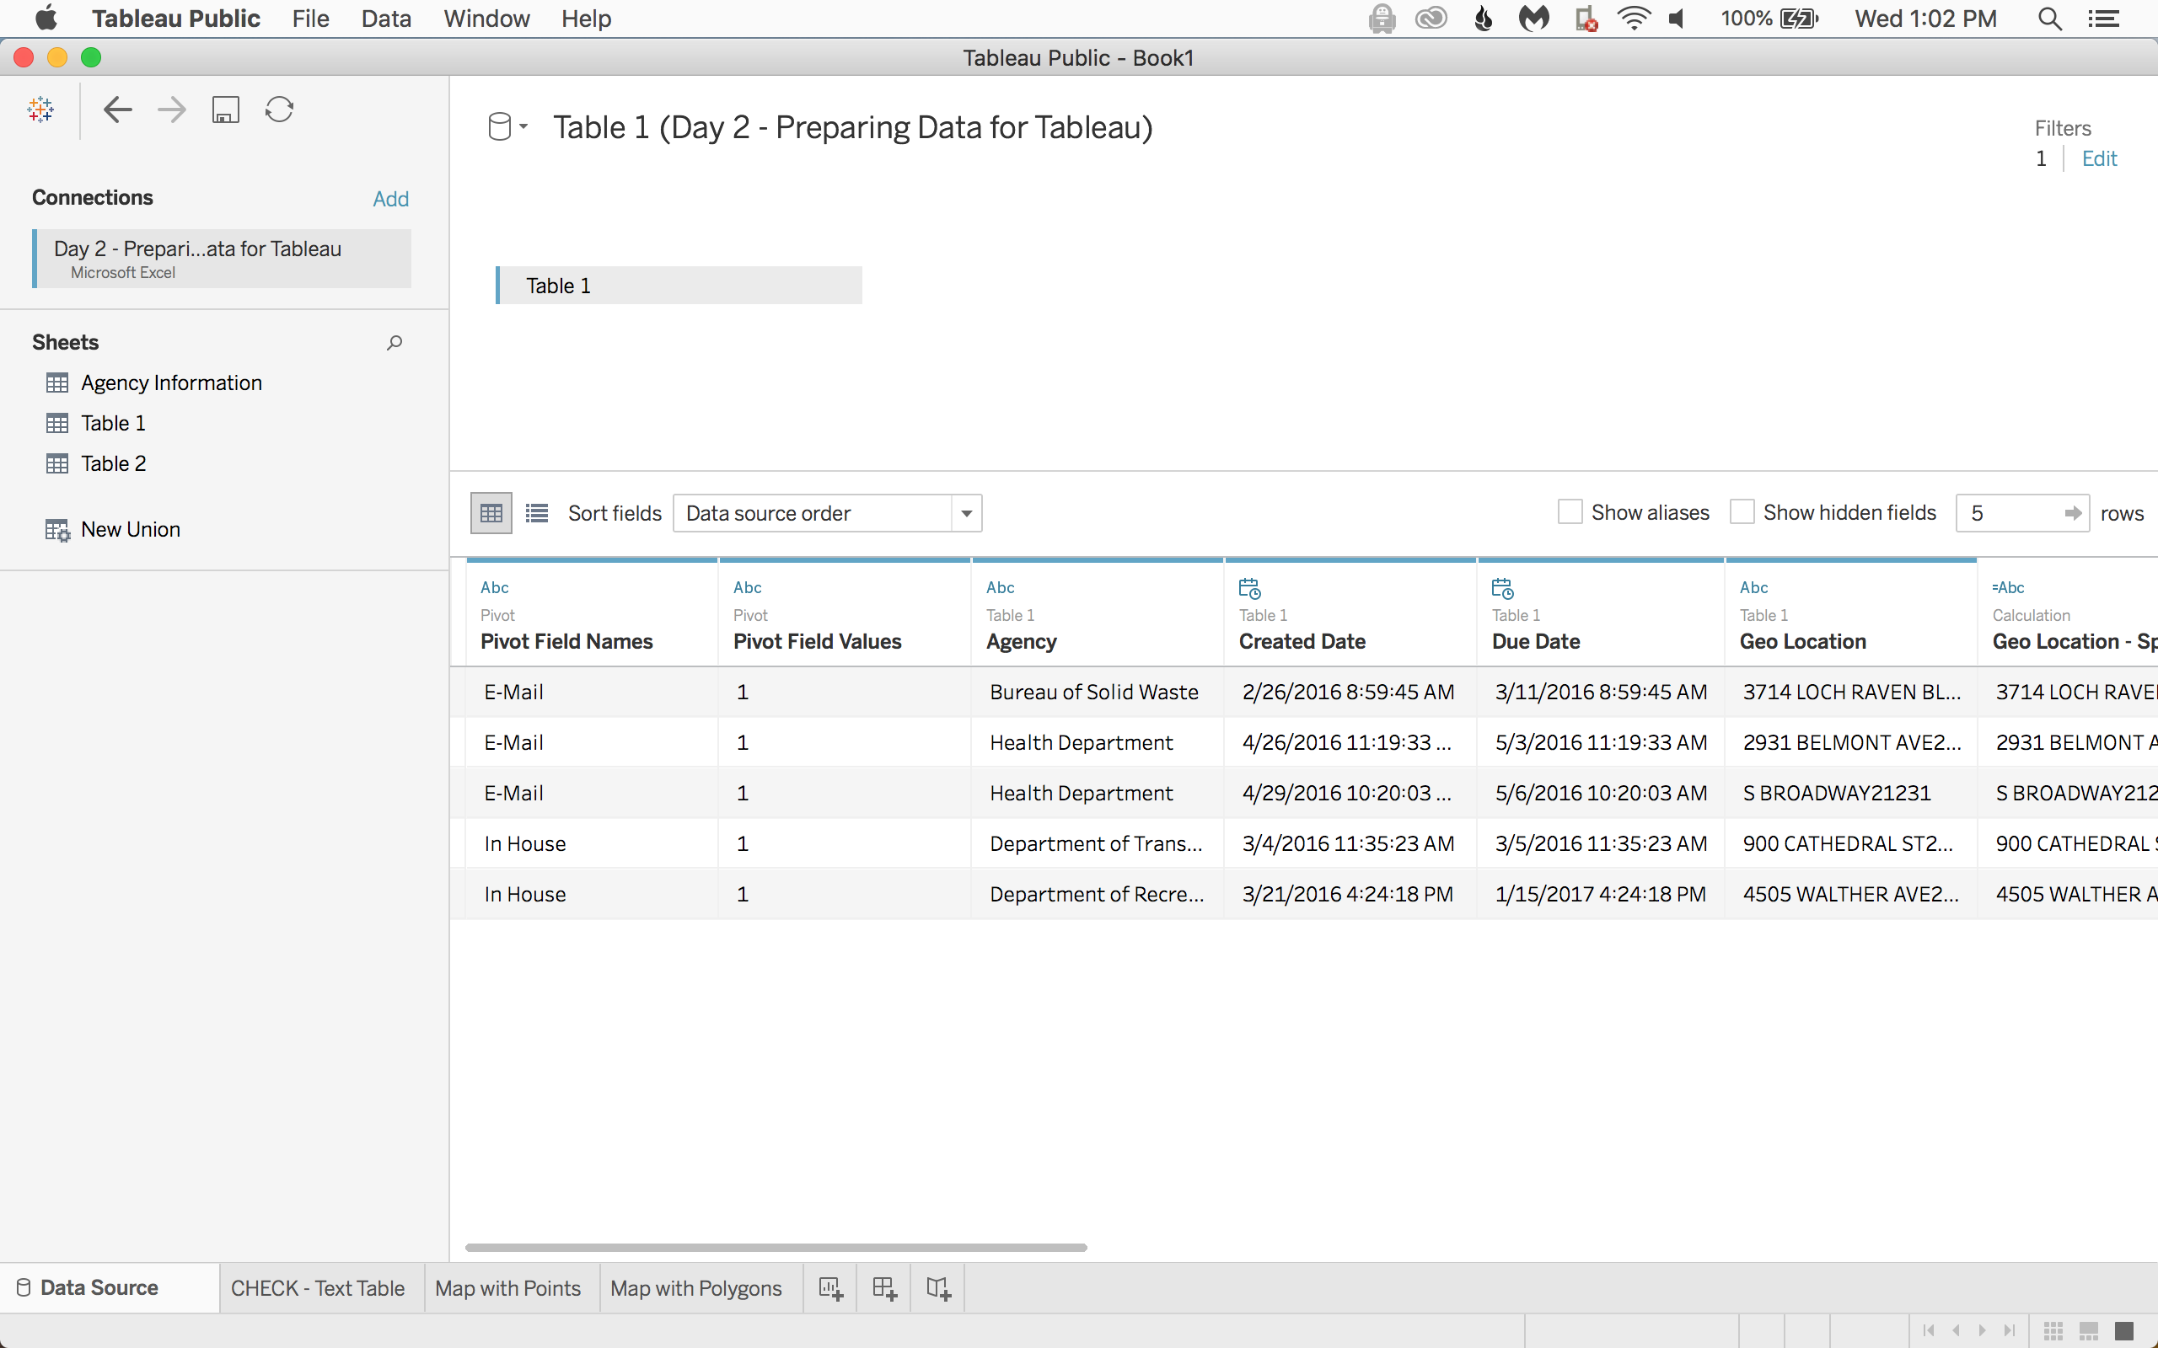2158x1348 pixels.
Task: Switch to the manage metadata list view
Action: coord(537,514)
